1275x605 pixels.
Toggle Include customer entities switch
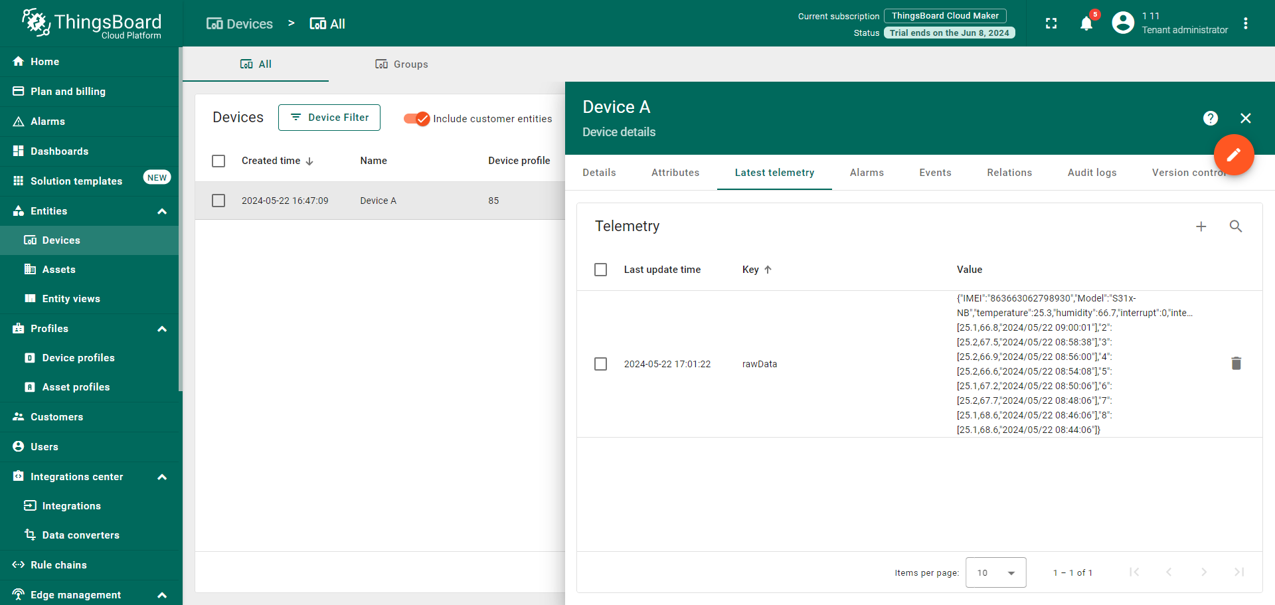(417, 119)
